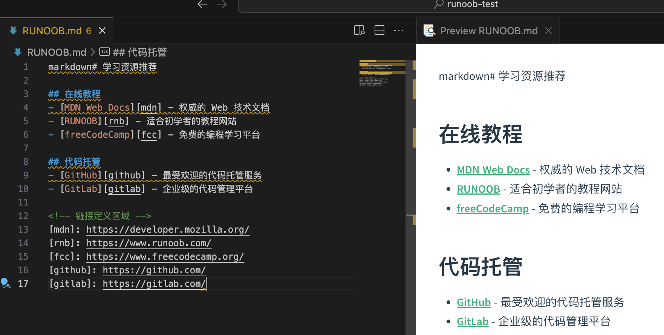Open the 代码托管 breadcrumb symbol dropdown

point(139,52)
